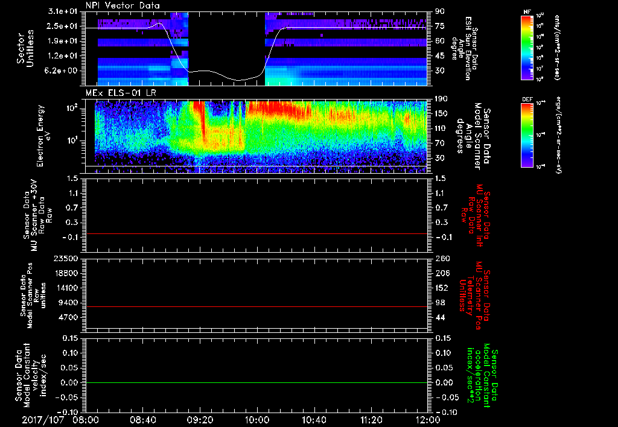The image size is (618, 427).
Task: Click the 190 scanner angle tick label
Action: click(442, 98)
